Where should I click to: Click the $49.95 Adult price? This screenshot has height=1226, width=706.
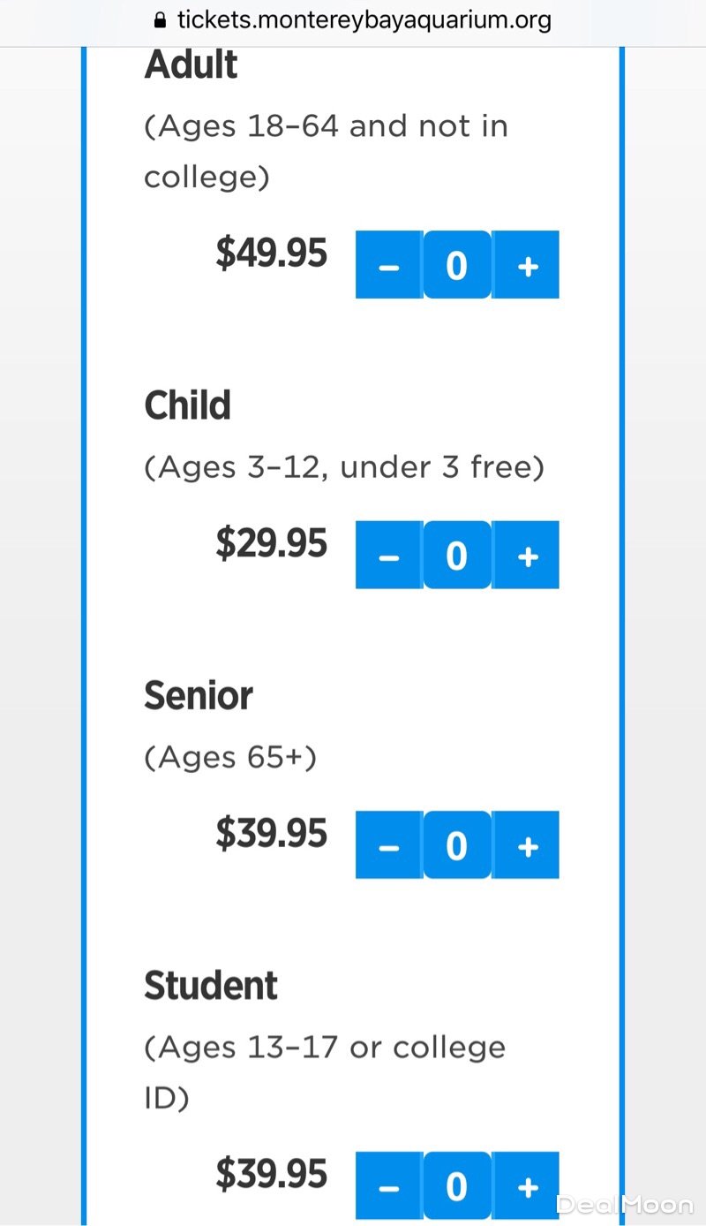click(x=271, y=254)
